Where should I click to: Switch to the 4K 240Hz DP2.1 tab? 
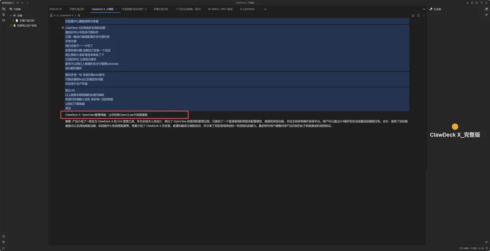coord(220,9)
